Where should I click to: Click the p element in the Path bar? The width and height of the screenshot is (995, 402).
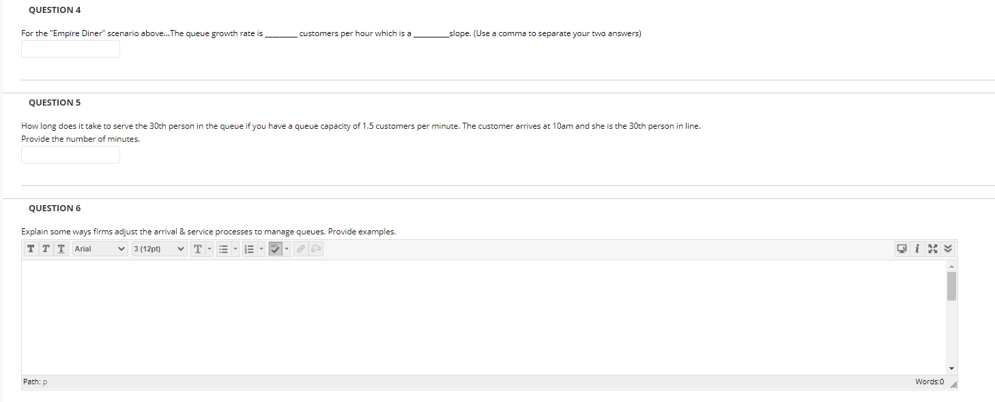coord(45,382)
